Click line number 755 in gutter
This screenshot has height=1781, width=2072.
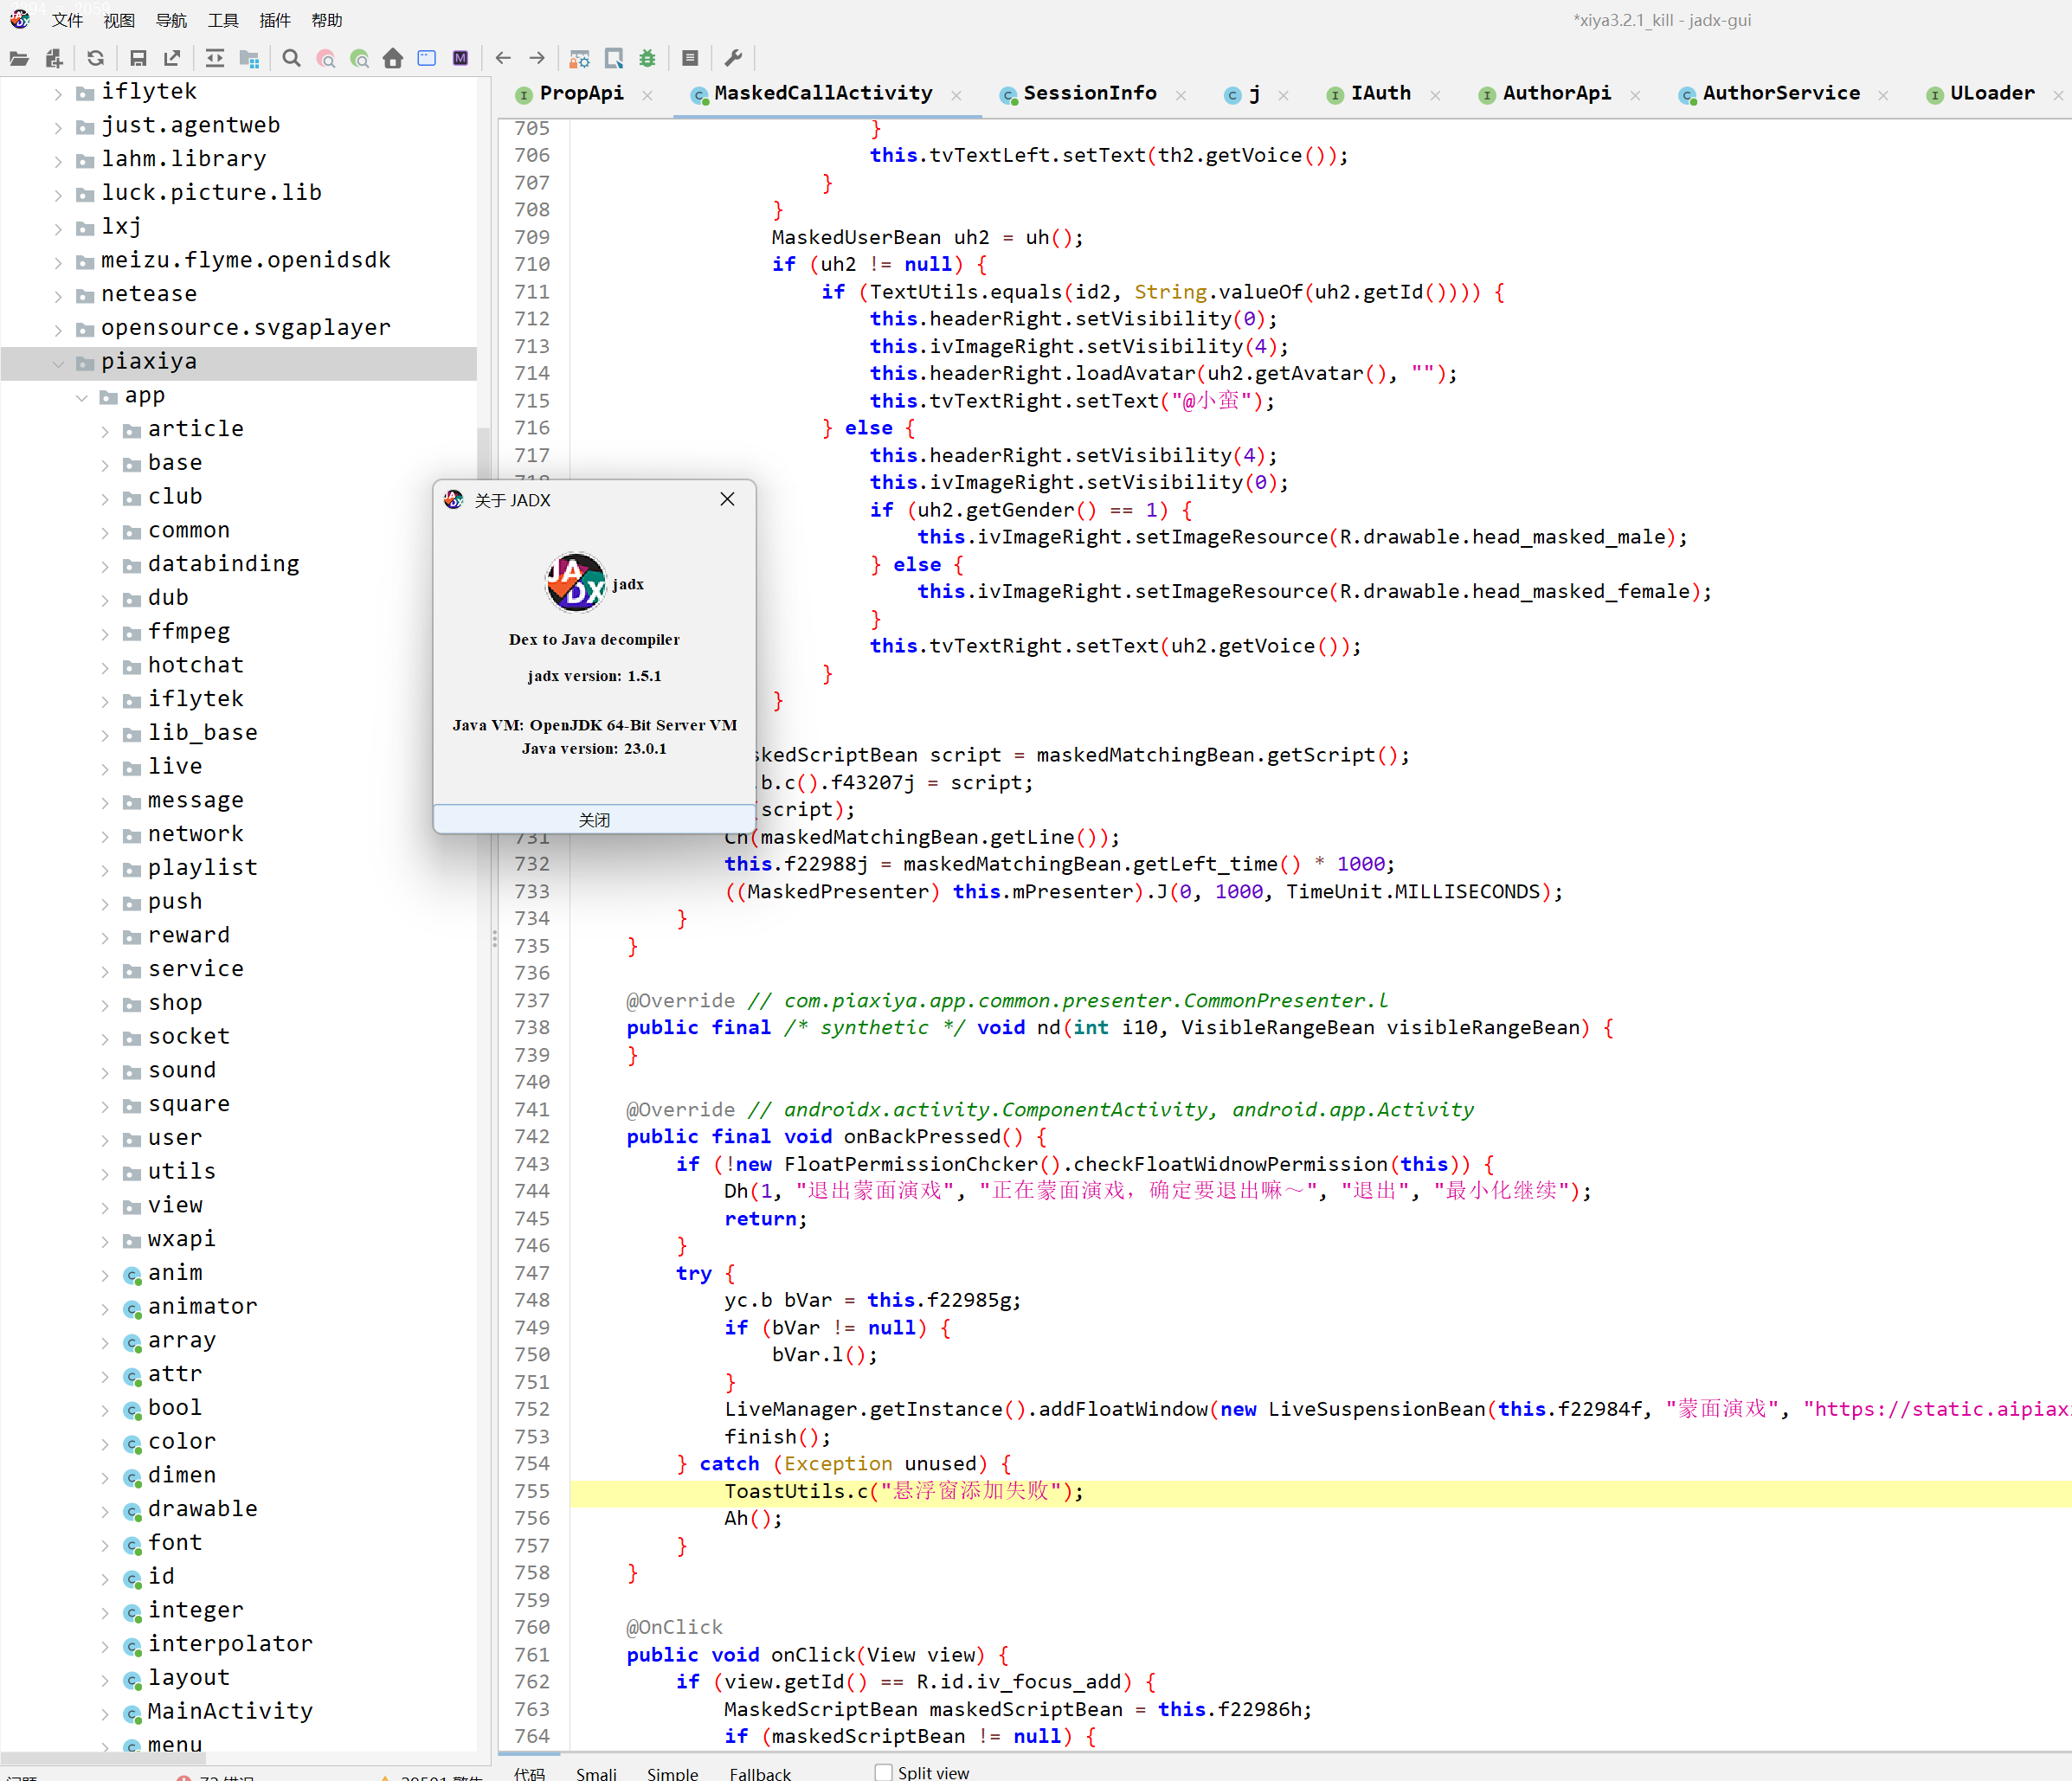point(531,1491)
